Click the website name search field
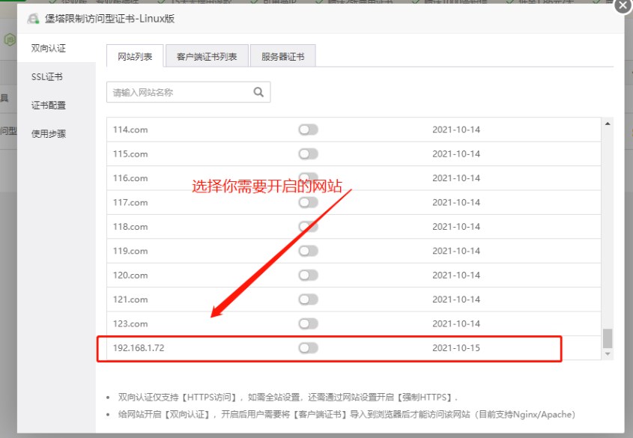This screenshot has width=633, height=438. pyautogui.click(x=178, y=93)
